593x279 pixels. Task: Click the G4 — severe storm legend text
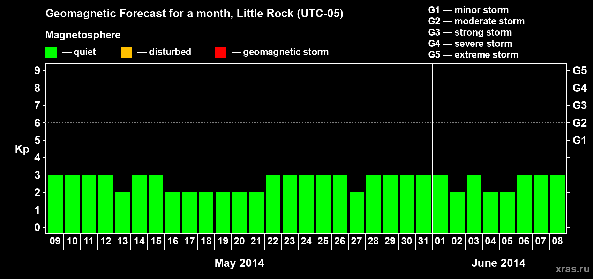470,44
